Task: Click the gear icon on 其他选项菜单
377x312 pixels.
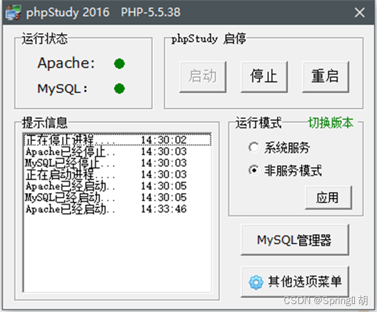Action: coord(256,282)
